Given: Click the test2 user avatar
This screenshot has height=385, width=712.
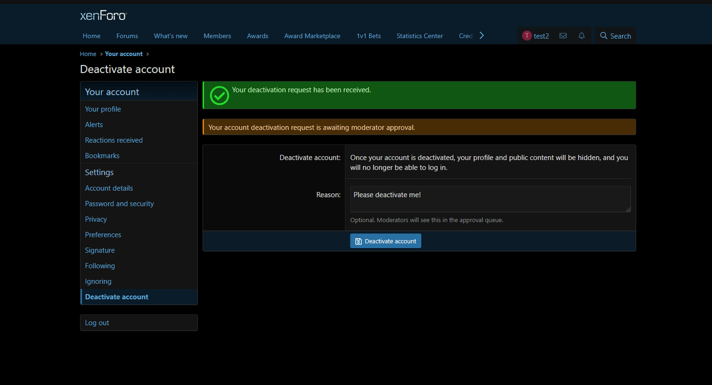Looking at the screenshot, I should coord(527,36).
